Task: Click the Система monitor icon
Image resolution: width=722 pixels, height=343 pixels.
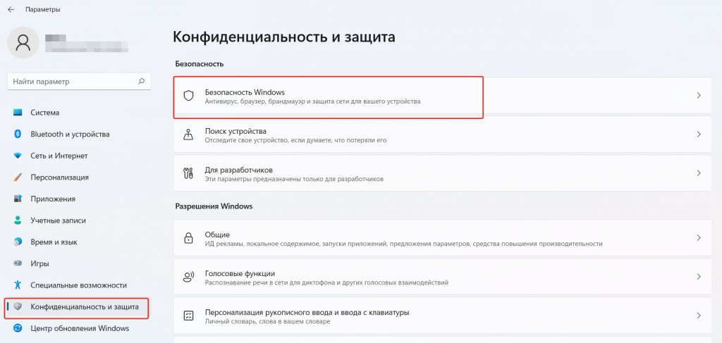Action: 18,113
